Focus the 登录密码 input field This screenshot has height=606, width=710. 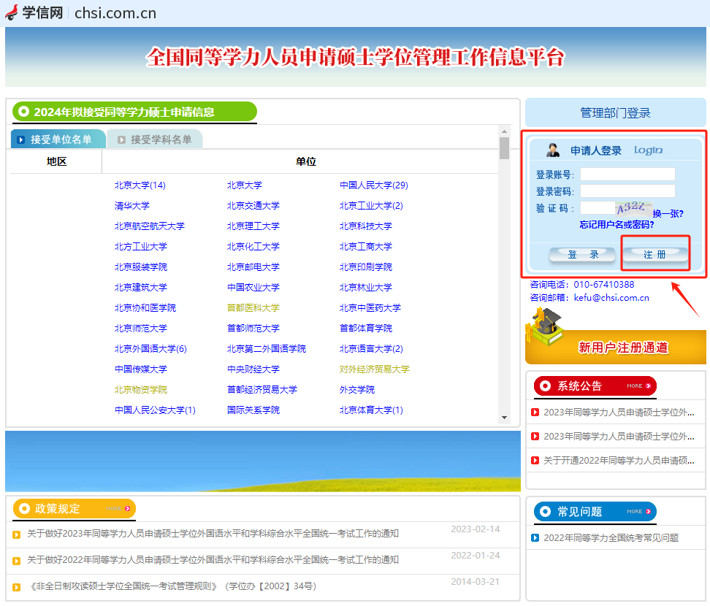pyautogui.click(x=627, y=191)
